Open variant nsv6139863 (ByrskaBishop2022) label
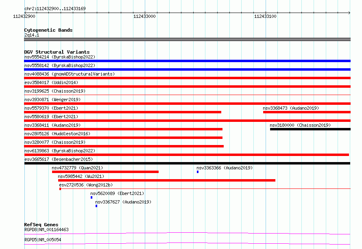Screen dimensions: 362x249 click(60, 151)
